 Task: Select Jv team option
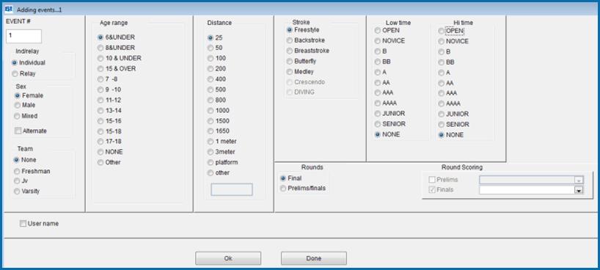click(21, 180)
